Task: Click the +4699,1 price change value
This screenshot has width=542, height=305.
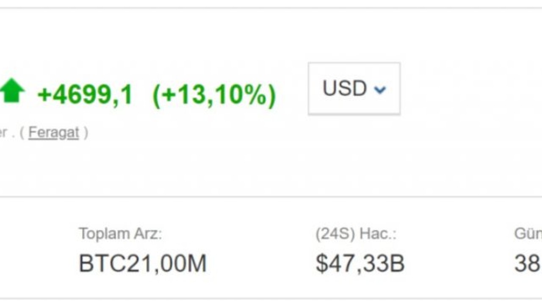Action: (x=85, y=94)
